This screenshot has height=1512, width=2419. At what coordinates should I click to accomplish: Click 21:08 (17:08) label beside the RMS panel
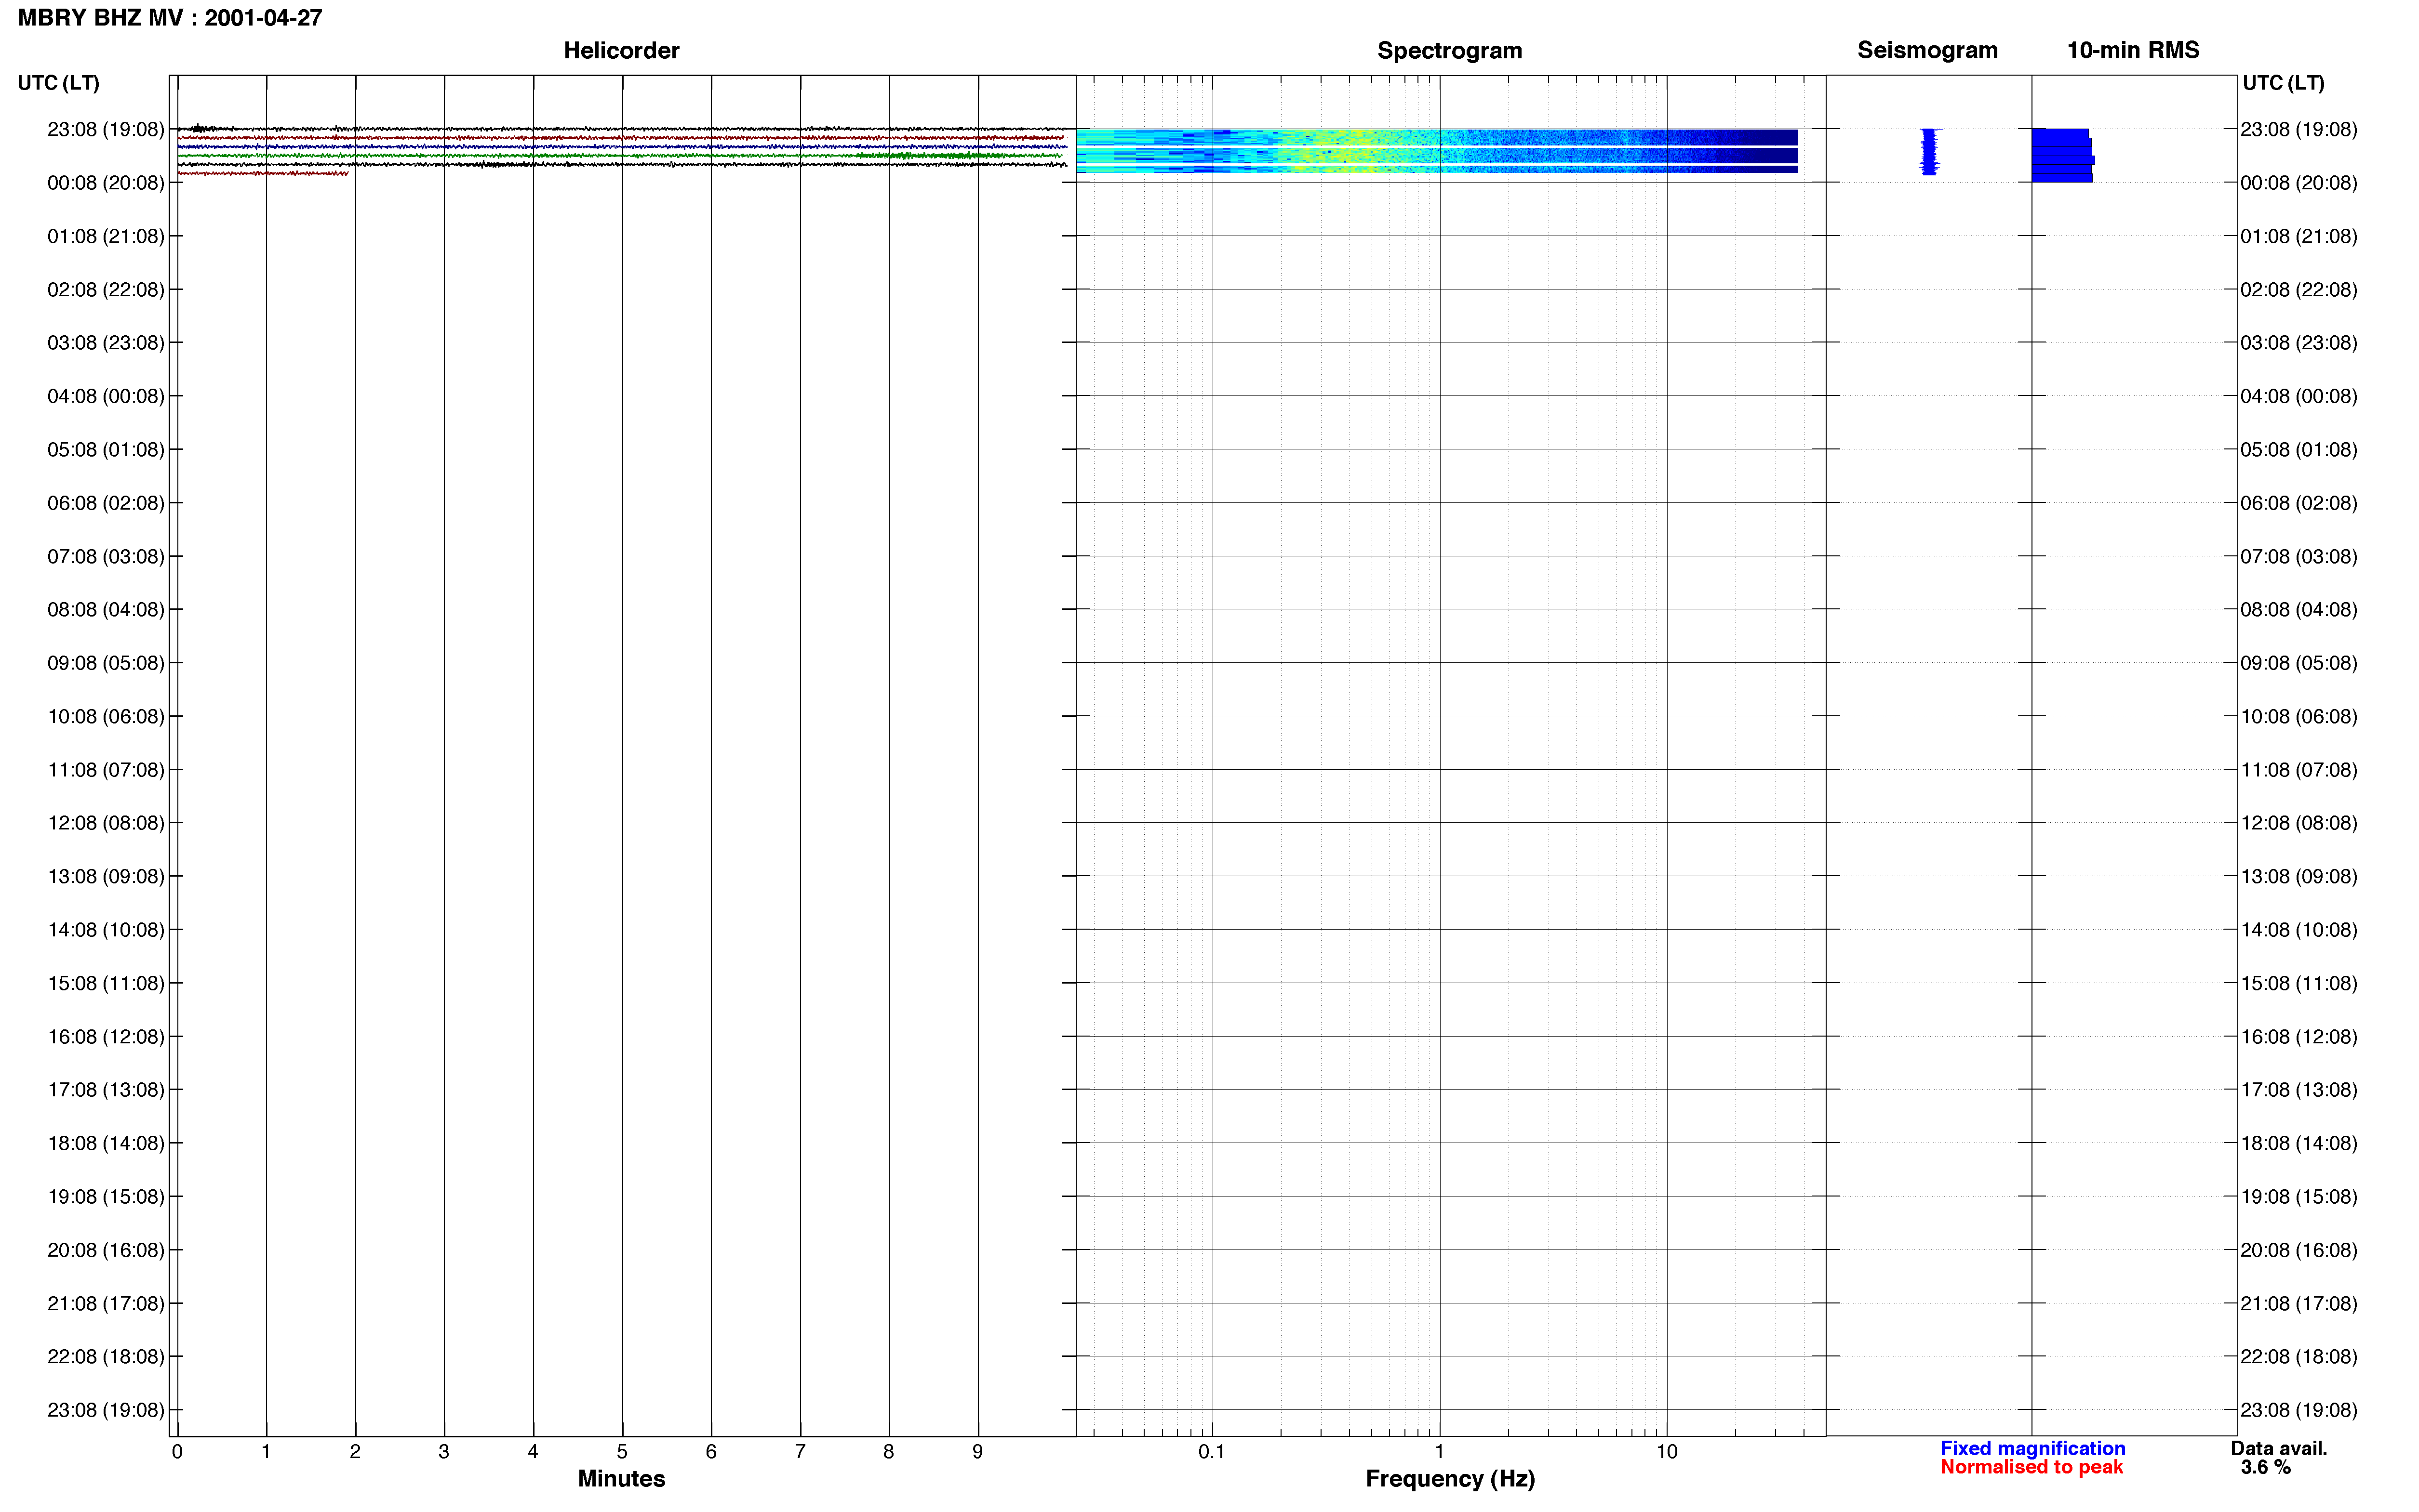pyautogui.click(x=2299, y=1304)
